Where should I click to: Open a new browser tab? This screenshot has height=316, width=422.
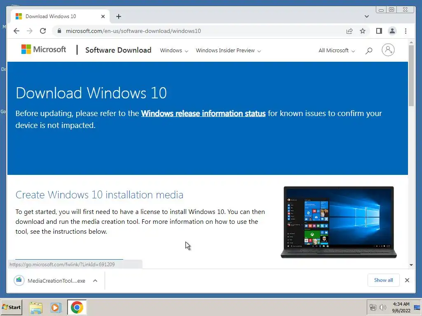[x=119, y=16]
